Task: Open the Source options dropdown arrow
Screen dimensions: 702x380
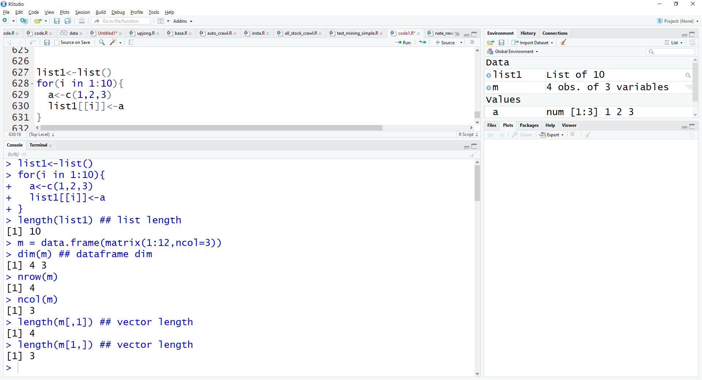Action: [461, 43]
